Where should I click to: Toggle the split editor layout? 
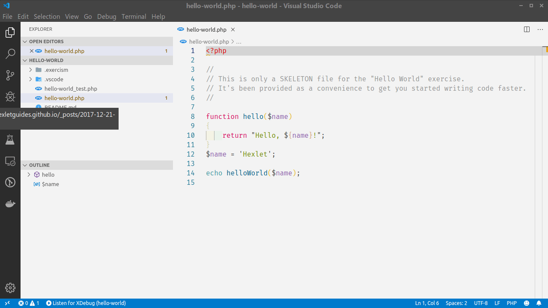526,29
